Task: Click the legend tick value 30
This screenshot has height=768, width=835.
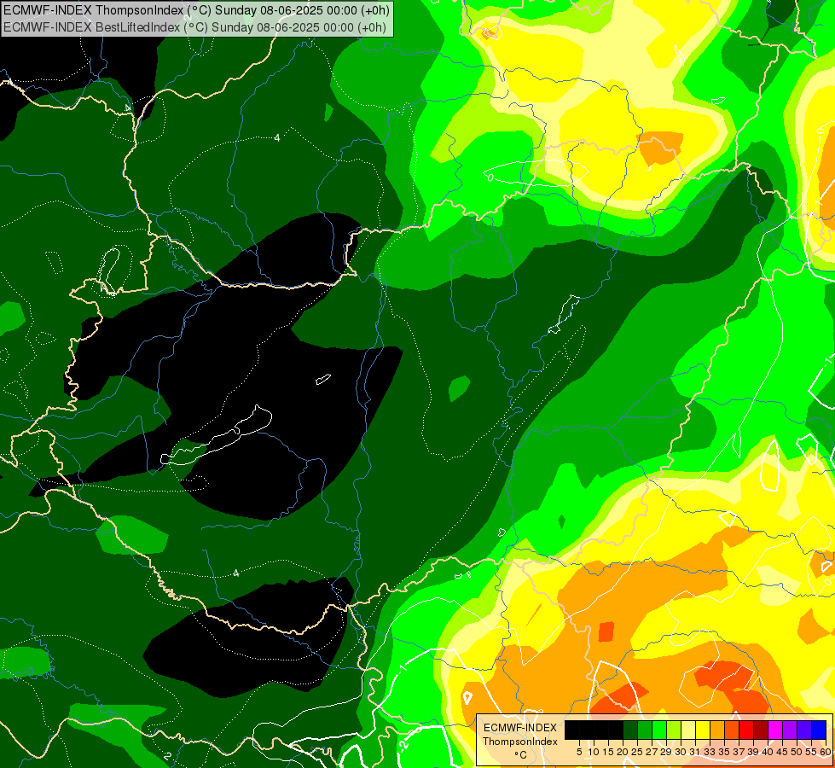Action: pyautogui.click(x=681, y=752)
